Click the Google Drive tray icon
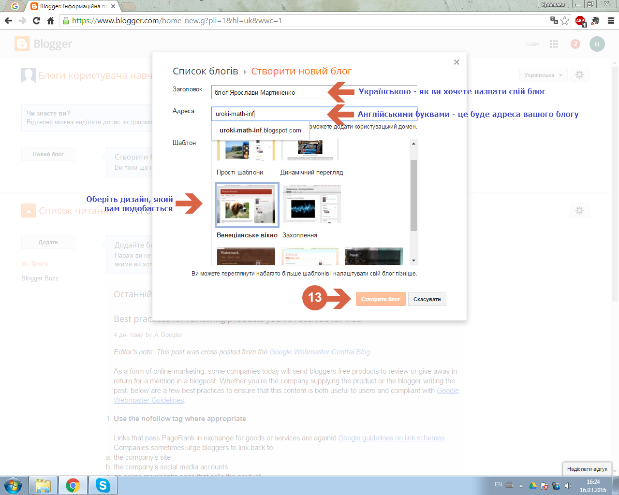This screenshot has height=495, width=619. point(532,485)
